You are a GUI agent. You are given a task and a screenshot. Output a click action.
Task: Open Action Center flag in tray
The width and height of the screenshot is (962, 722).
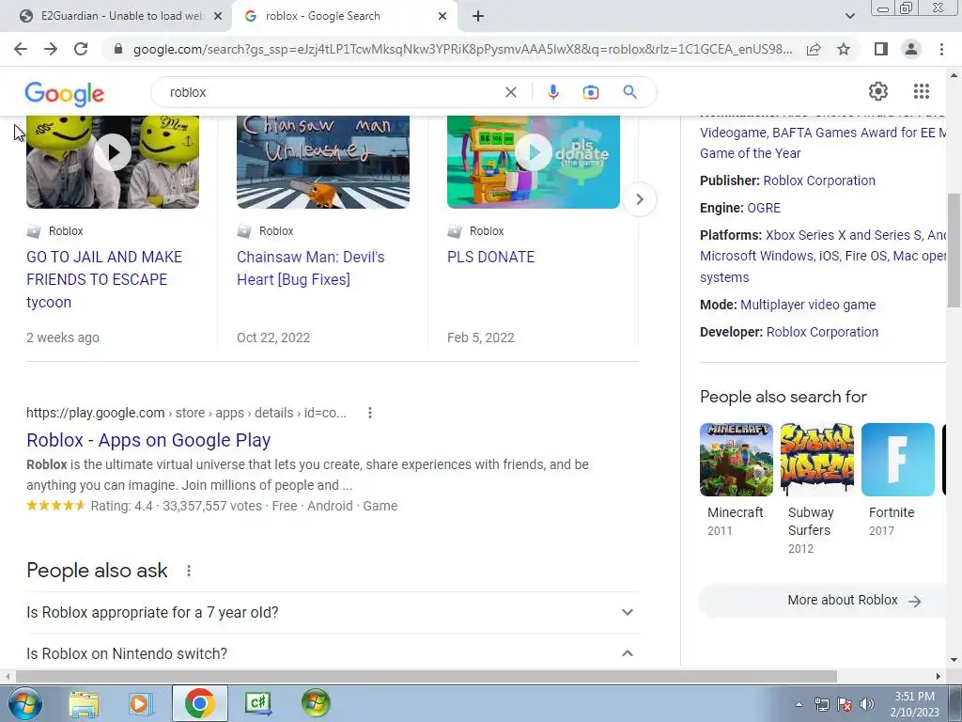[845, 704]
